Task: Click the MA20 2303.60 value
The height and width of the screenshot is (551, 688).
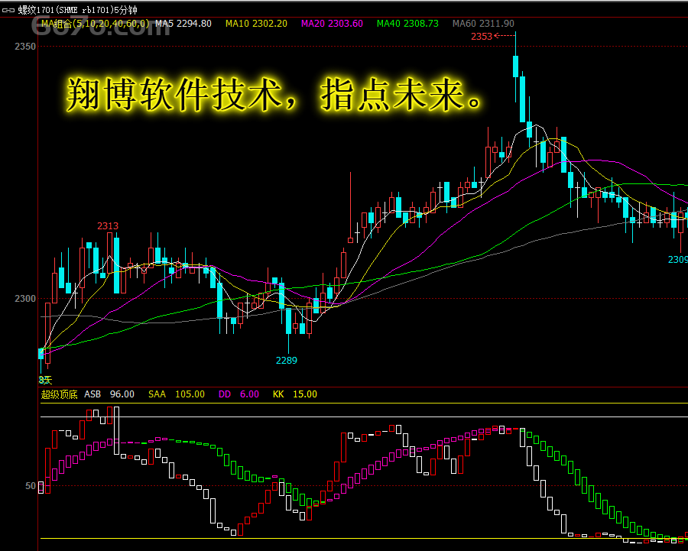Action: [x=332, y=24]
